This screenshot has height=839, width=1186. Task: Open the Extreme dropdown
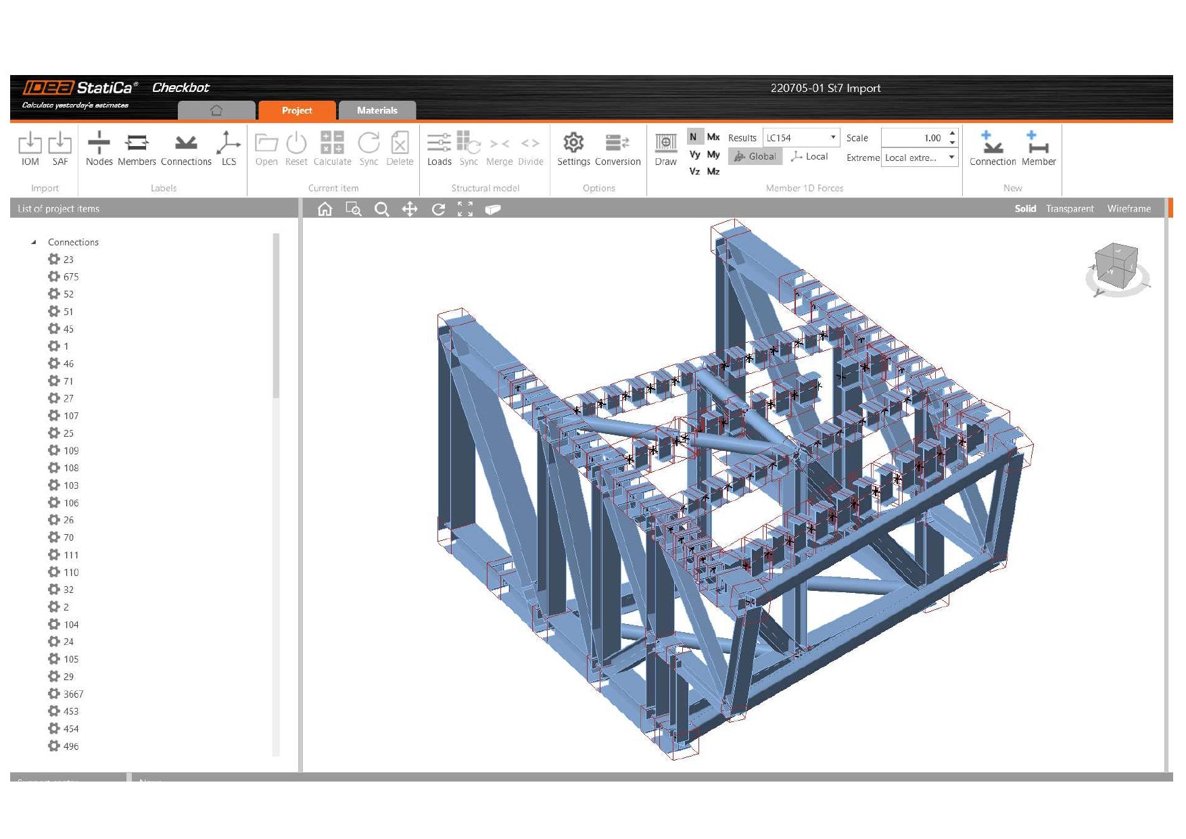(920, 158)
